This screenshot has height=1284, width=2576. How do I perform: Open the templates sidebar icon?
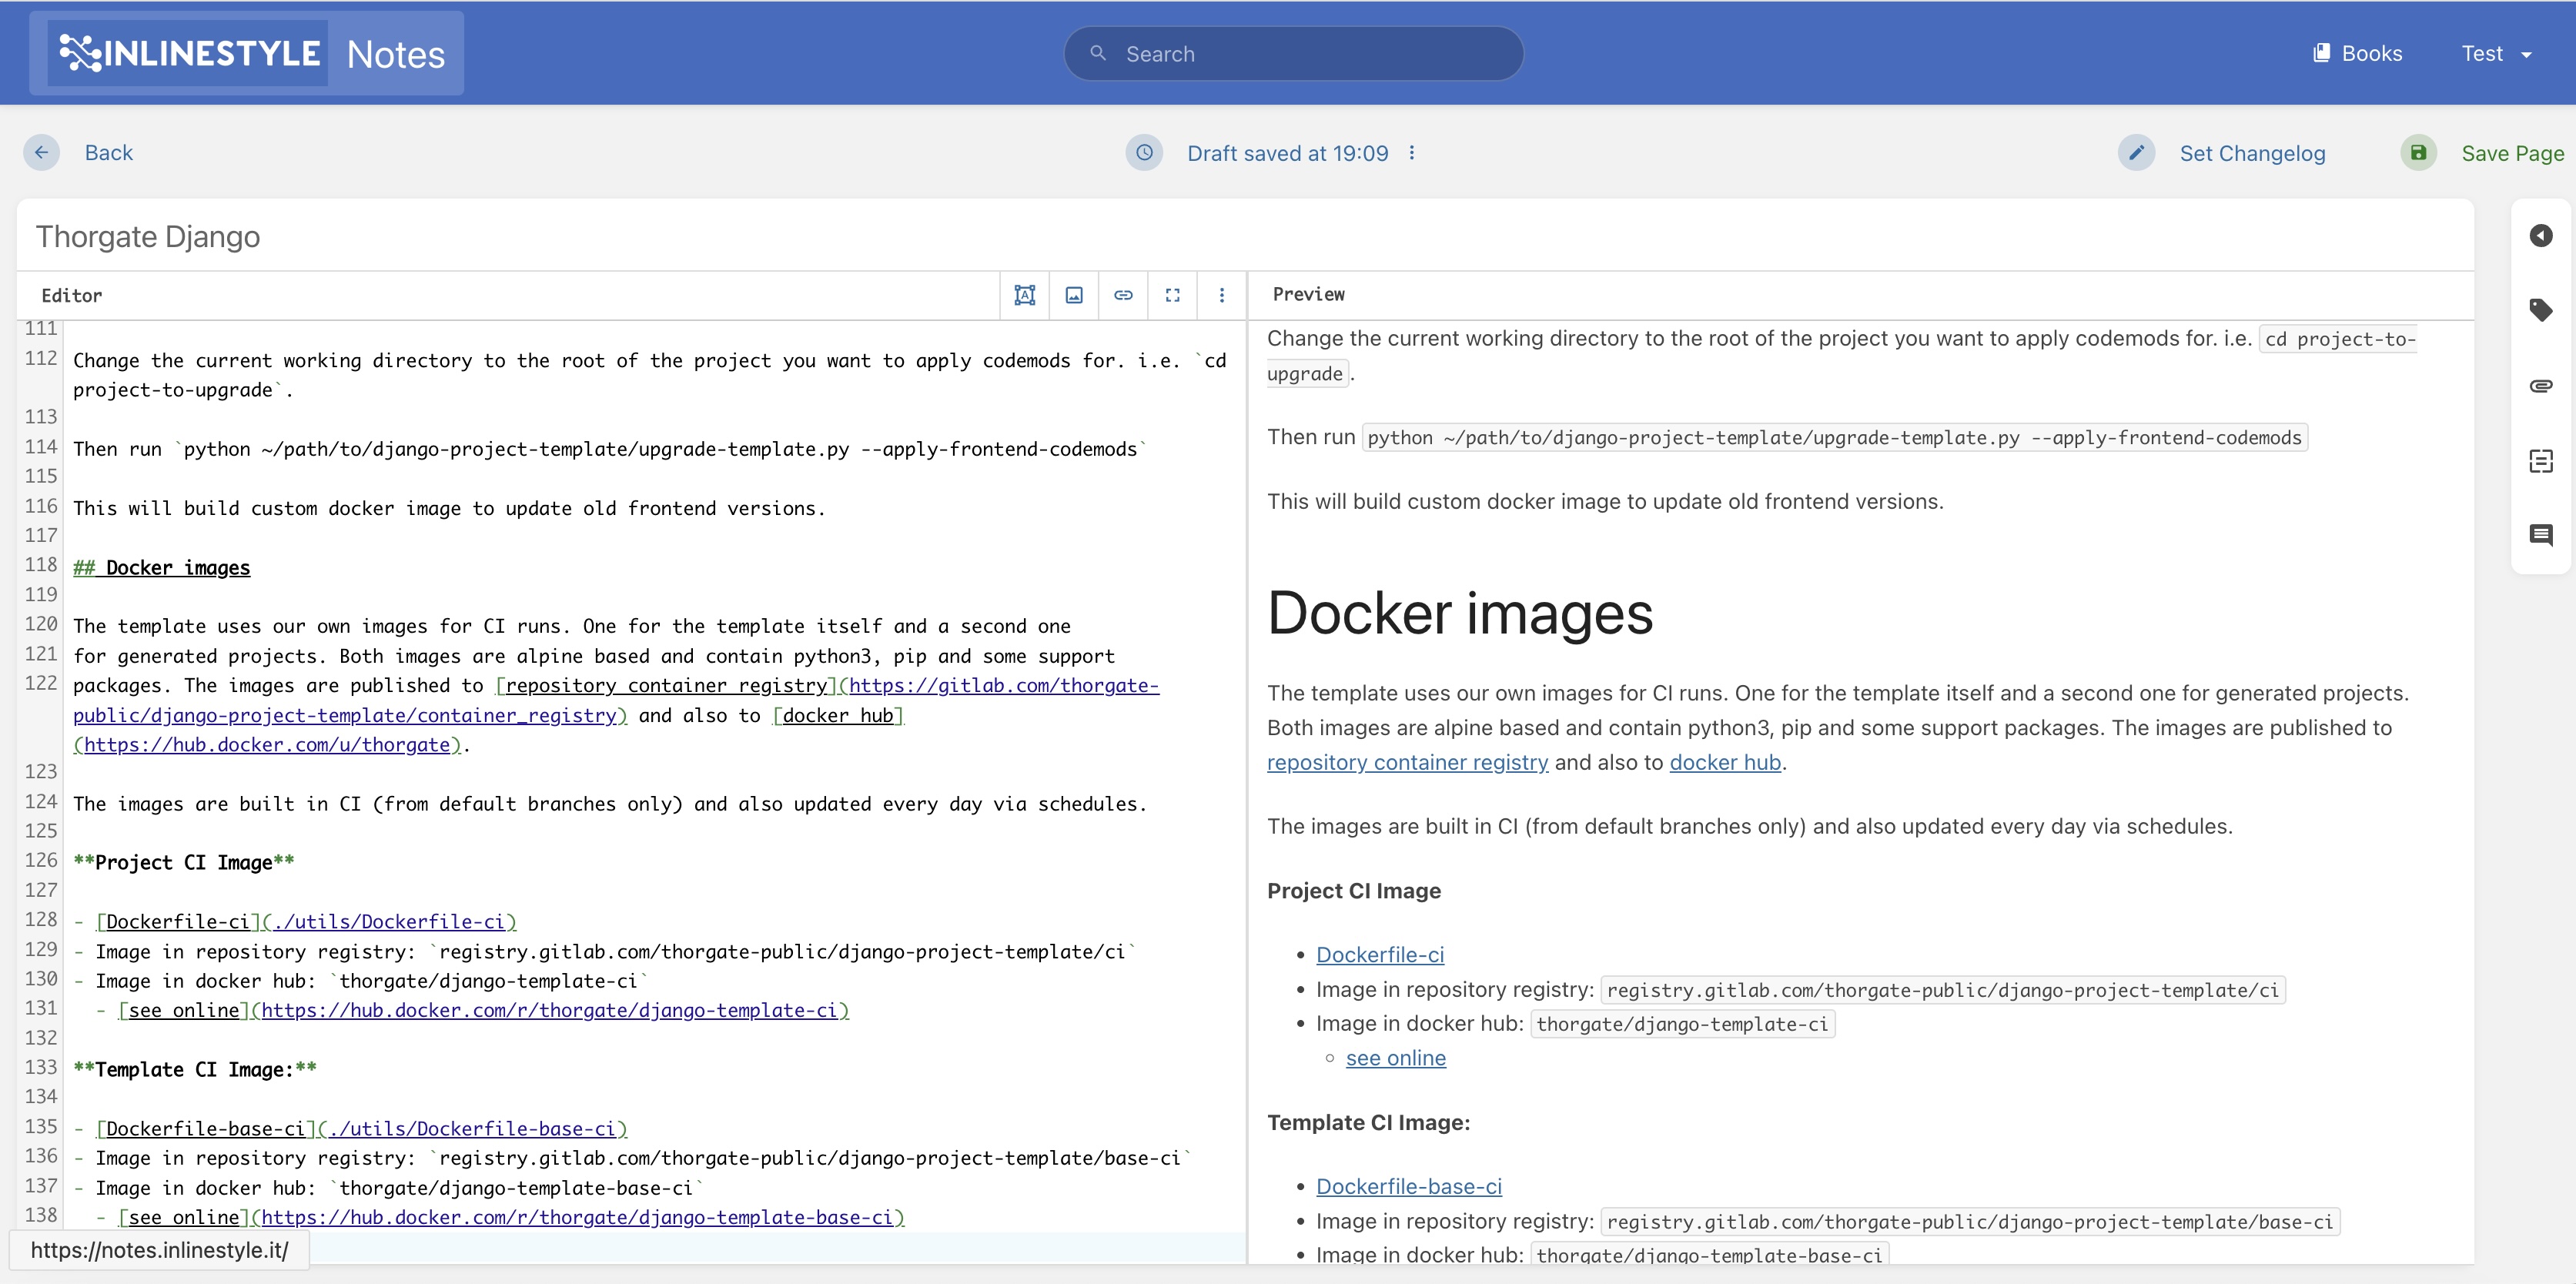(2540, 460)
